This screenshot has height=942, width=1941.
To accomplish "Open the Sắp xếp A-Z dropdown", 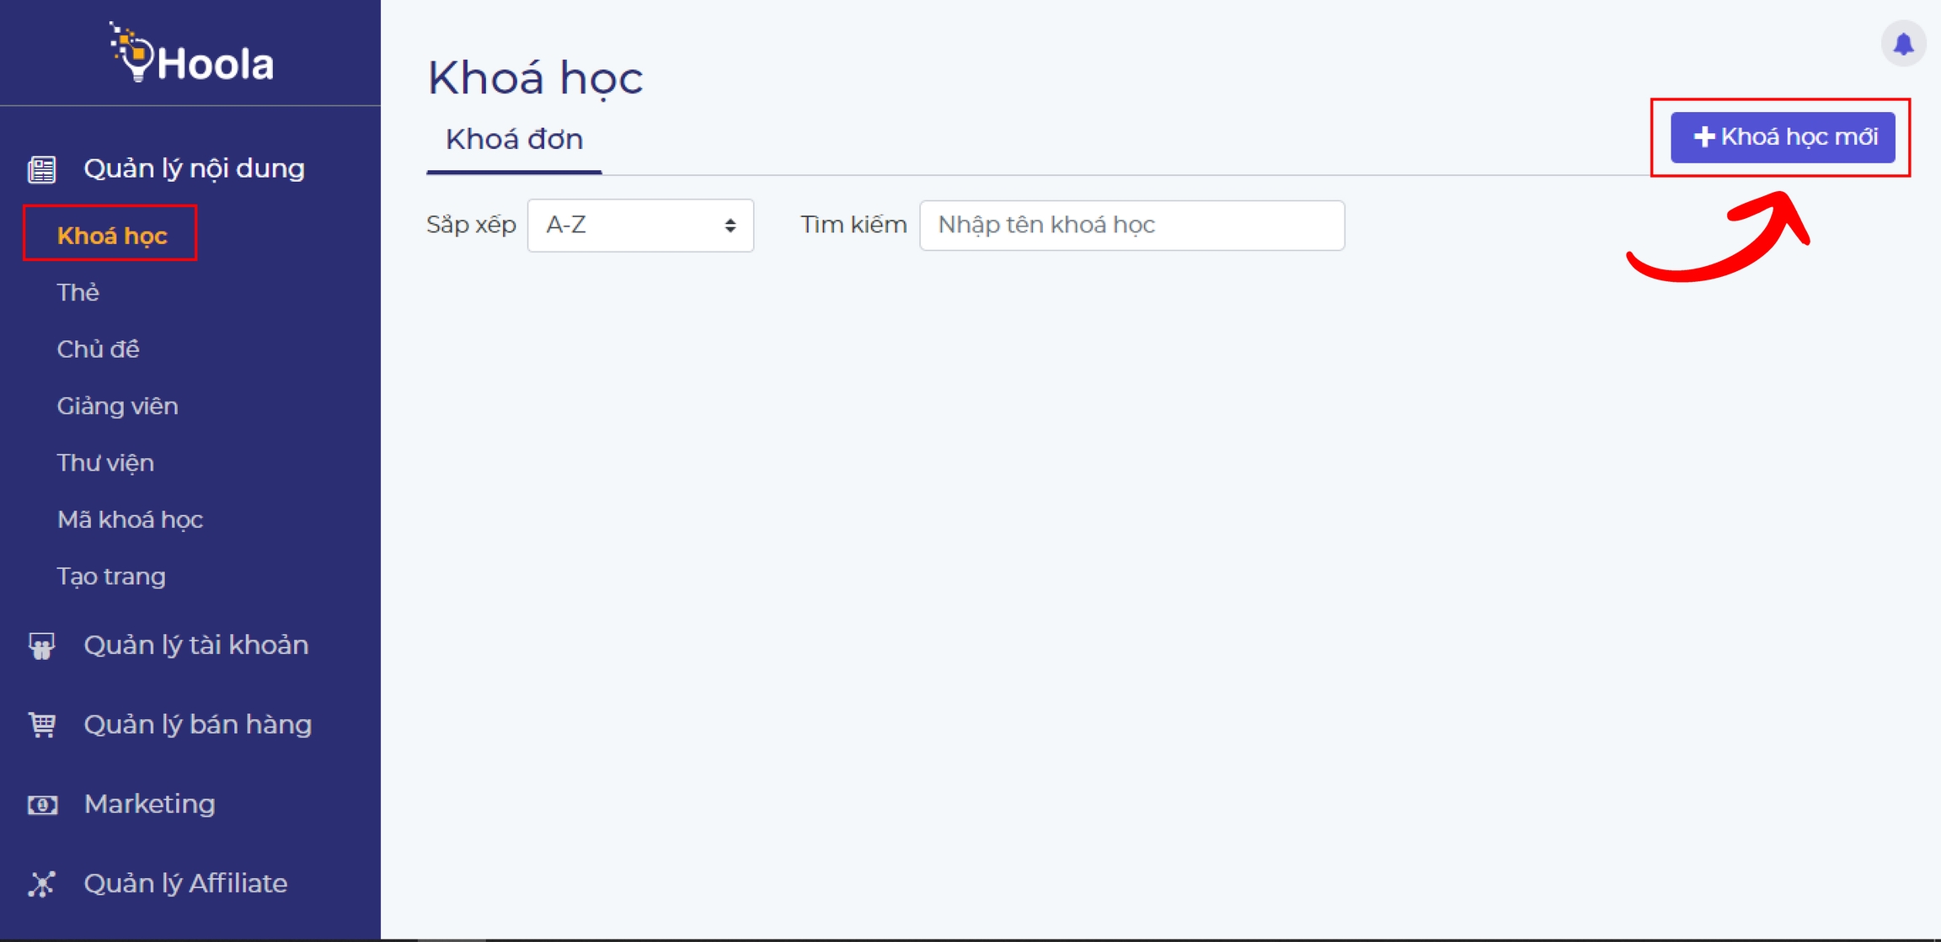I will click(x=640, y=226).
